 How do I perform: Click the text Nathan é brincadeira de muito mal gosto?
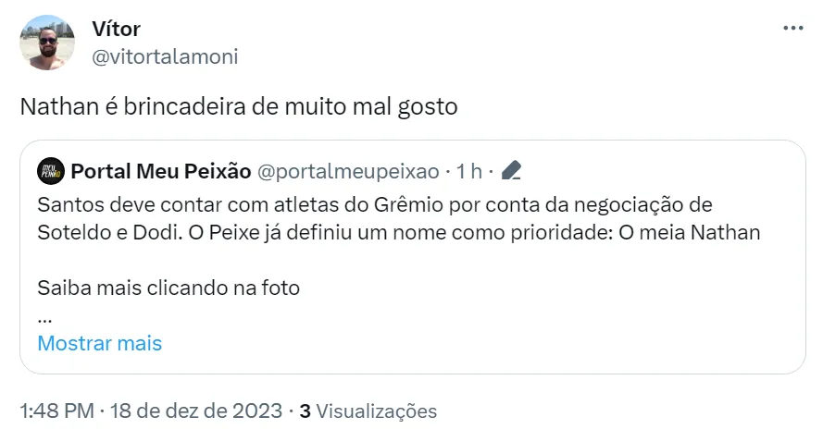[239, 107]
